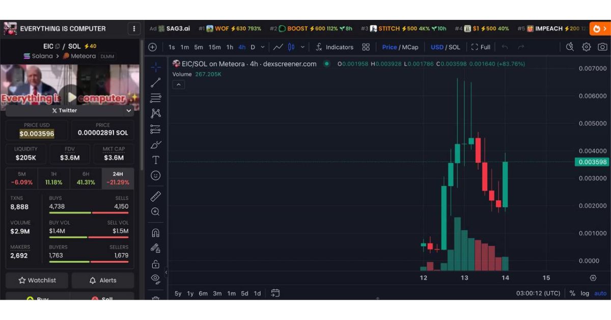Select the Text annotation tool
This screenshot has height=320, width=611.
point(156,160)
